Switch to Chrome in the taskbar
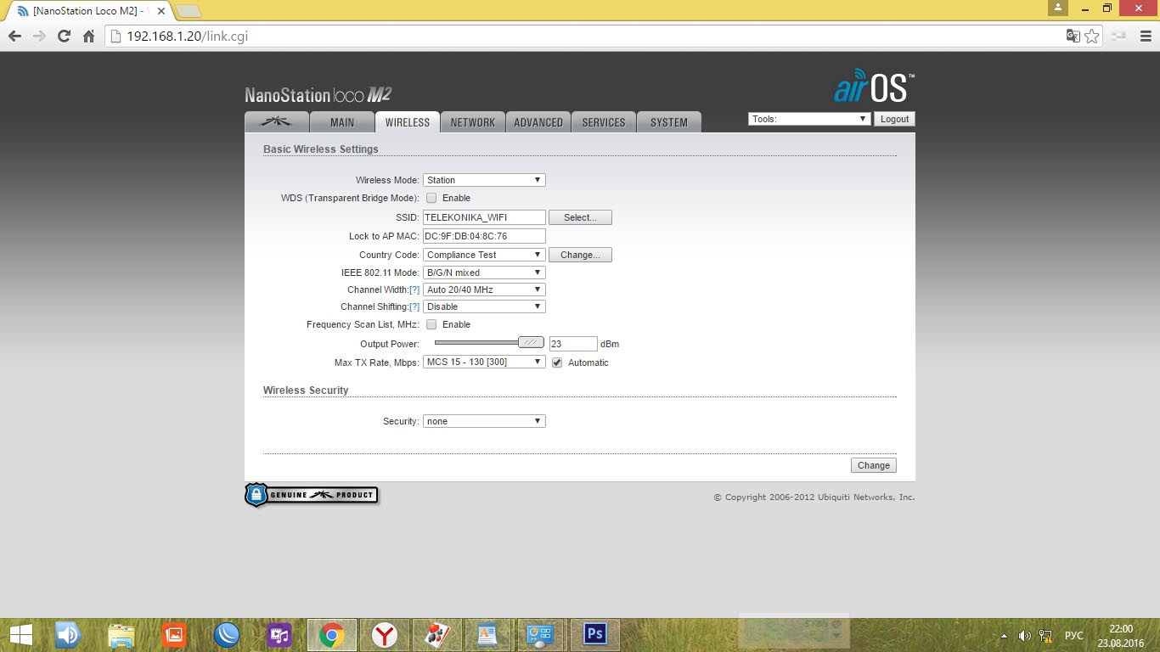The width and height of the screenshot is (1160, 652). (x=332, y=634)
